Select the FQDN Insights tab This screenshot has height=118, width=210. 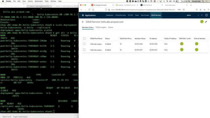101,27
